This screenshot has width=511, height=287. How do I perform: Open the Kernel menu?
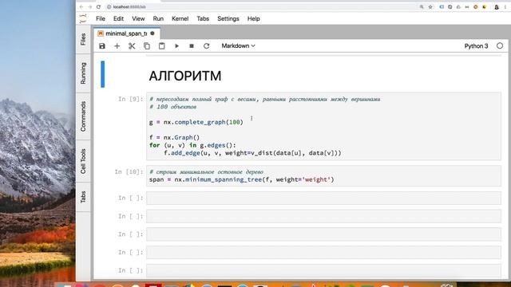pos(180,18)
